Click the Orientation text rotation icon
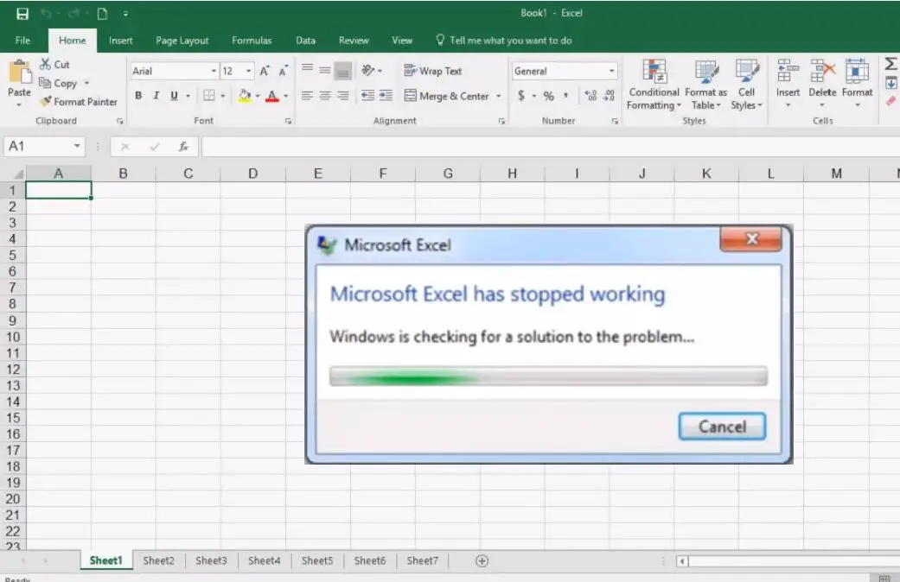The width and height of the screenshot is (900, 582). point(368,70)
